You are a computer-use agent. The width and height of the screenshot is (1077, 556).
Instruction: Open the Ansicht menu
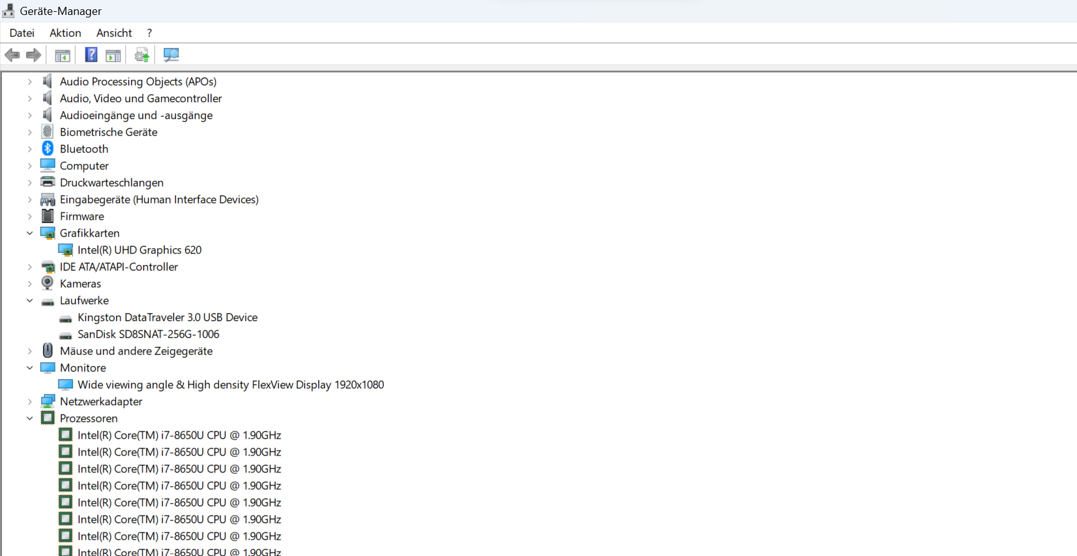[x=114, y=33]
